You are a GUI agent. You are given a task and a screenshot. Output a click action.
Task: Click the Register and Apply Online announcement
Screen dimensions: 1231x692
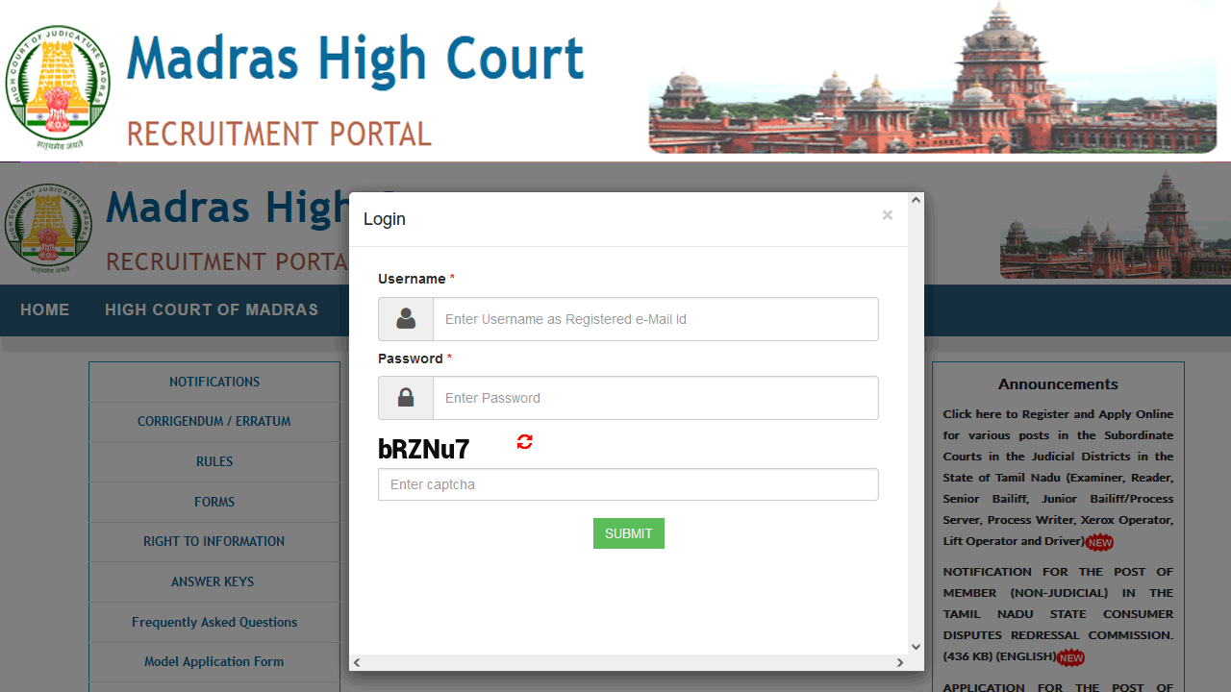click(1058, 478)
